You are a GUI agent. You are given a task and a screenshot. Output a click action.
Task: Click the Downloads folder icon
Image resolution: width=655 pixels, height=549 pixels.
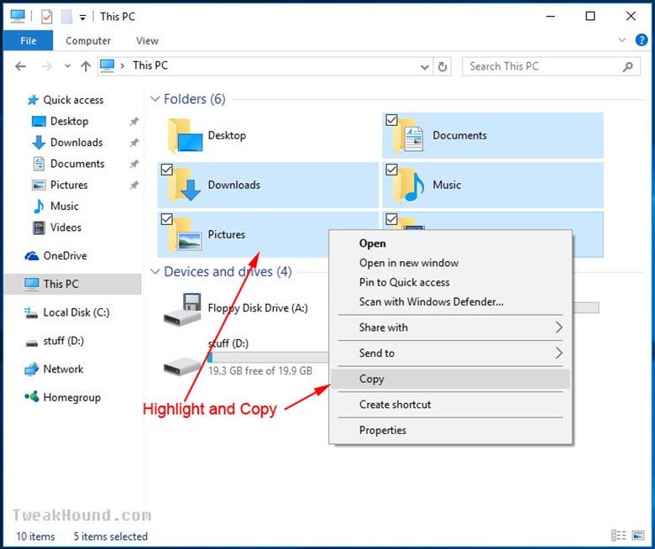pos(185,185)
